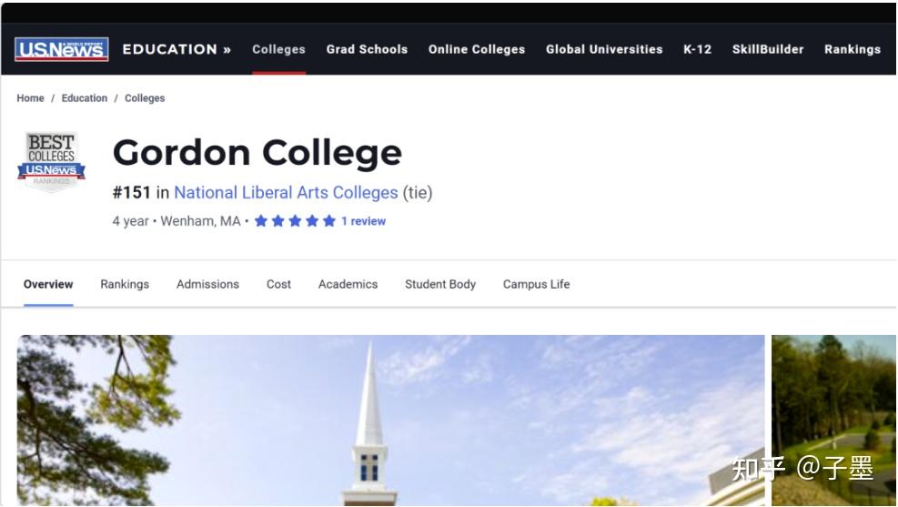This screenshot has width=898, height=507.
Task: Open Grad Schools in top navigation
Action: (x=367, y=49)
